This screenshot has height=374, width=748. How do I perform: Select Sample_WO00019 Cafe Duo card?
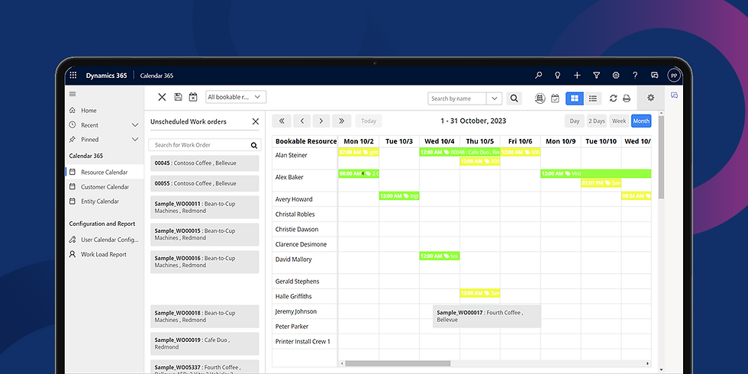pos(205,343)
